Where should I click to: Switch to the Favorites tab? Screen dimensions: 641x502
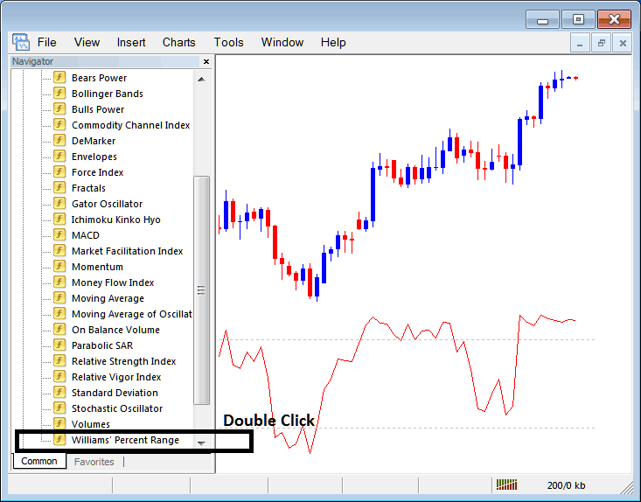click(x=94, y=462)
